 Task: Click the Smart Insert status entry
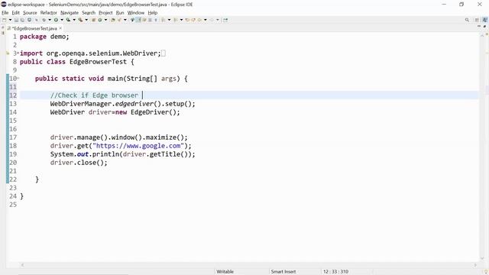(x=283, y=272)
